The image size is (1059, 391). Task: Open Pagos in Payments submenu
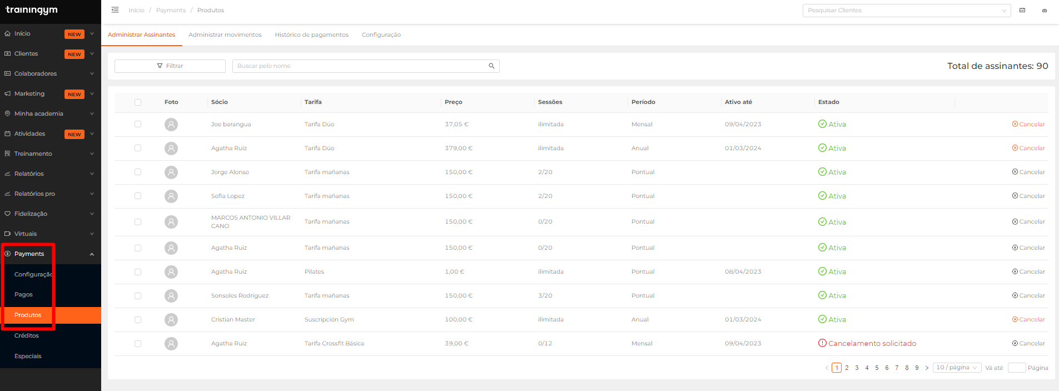point(23,294)
